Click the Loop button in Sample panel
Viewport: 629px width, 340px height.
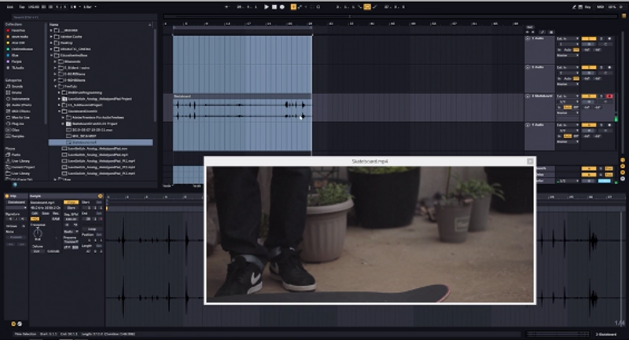[92, 229]
